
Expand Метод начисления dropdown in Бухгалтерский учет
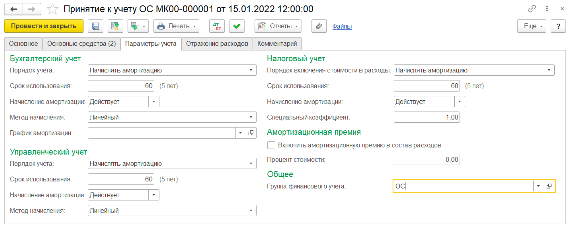(x=251, y=117)
